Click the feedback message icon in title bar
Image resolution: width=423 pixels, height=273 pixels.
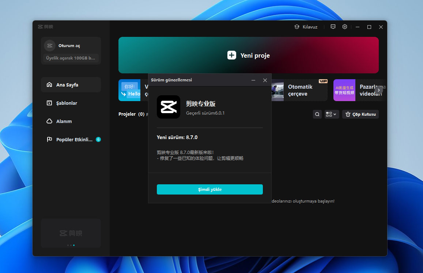coord(333,27)
